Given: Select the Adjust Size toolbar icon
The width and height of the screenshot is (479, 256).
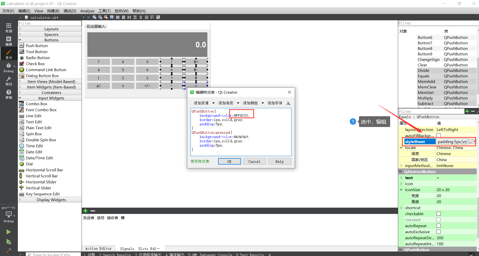Looking at the screenshot, I should pyautogui.click(x=158, y=17).
